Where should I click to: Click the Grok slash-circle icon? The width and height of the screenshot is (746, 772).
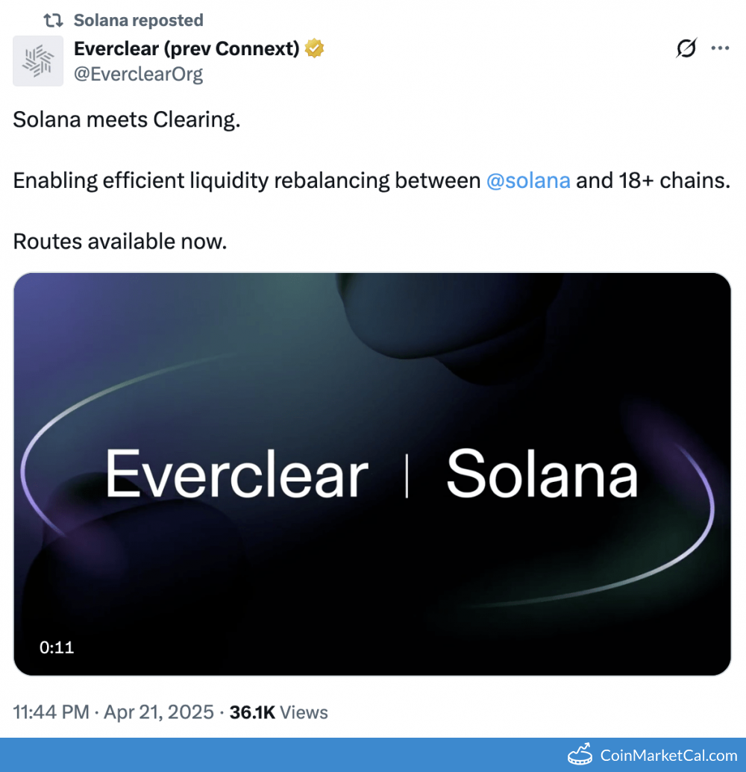point(686,49)
